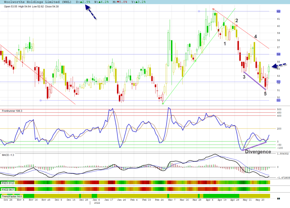
Task: Click the 450 level on the Frontrunner scale
Action: coord(279,113)
